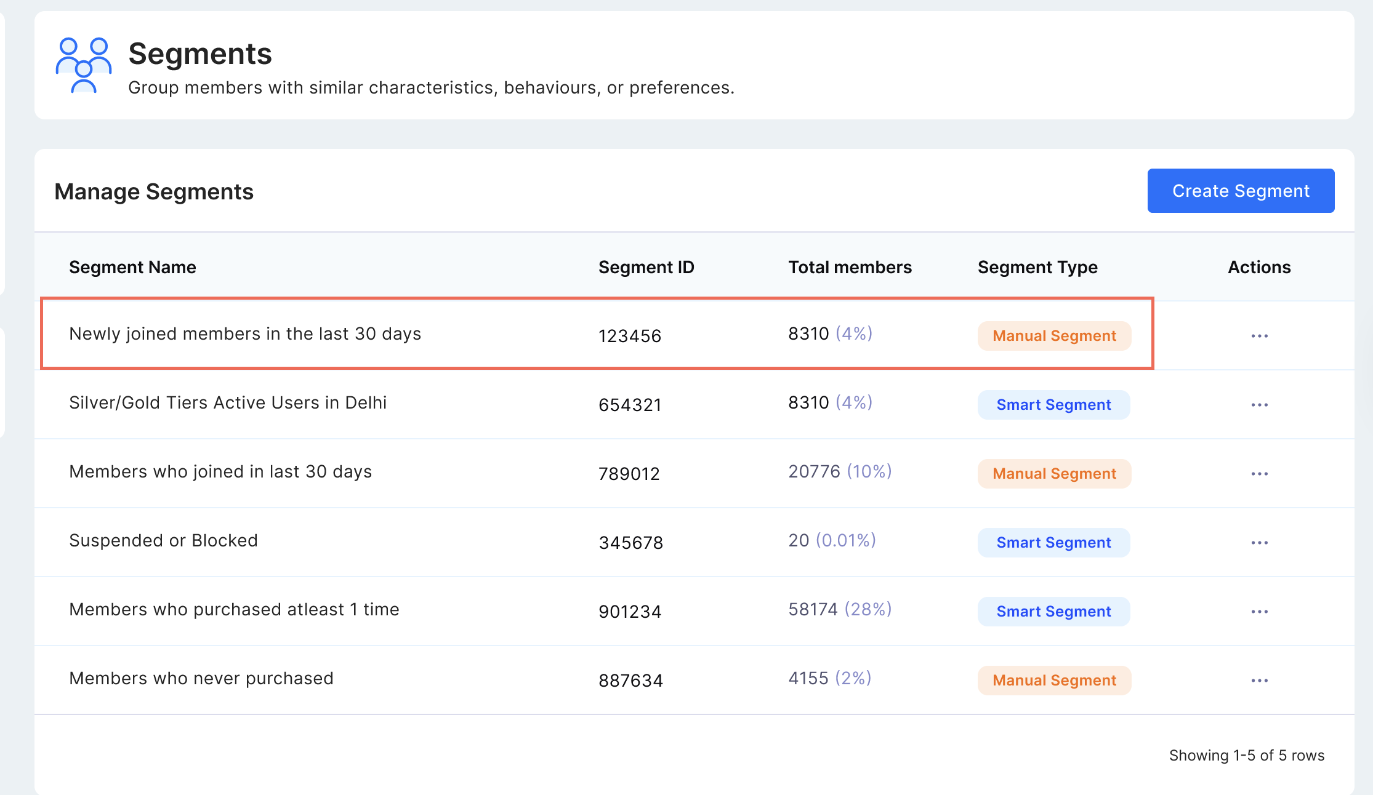Open Members who joined in last 30 days
Screen dimensions: 1373x795
click(220, 471)
